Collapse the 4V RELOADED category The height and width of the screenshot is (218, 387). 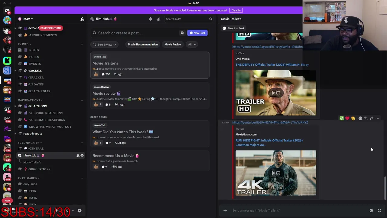point(28,178)
